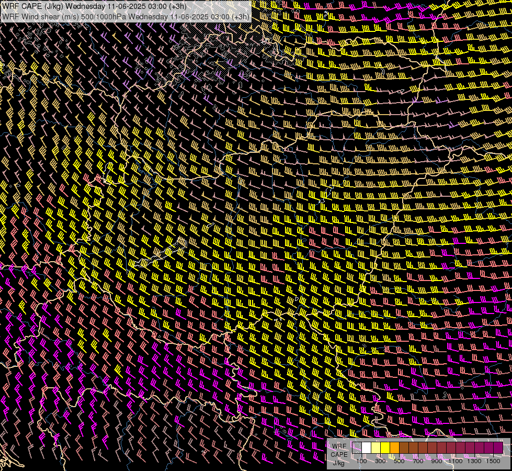Click the 700 legend value
The image size is (512, 471).
[418, 461]
